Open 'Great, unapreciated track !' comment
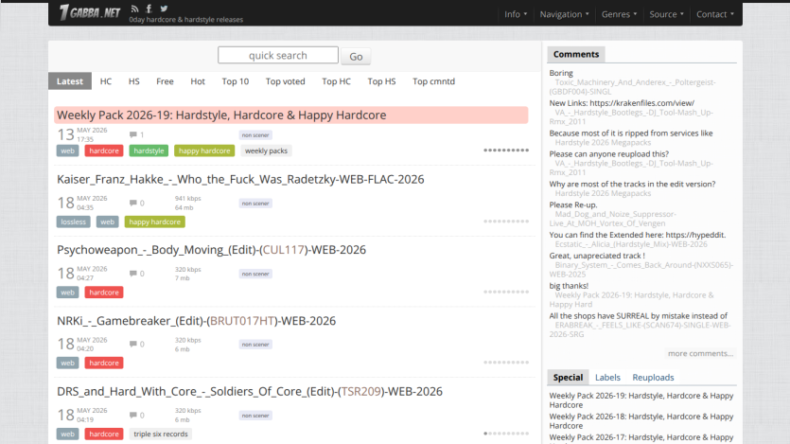The width and height of the screenshot is (790, 444). click(x=597, y=256)
